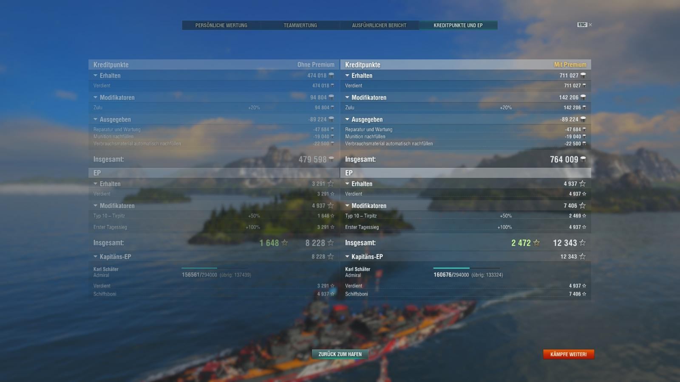
Task: Click star icon beside 8 228 Kapitäns-EP
Action: click(331, 256)
